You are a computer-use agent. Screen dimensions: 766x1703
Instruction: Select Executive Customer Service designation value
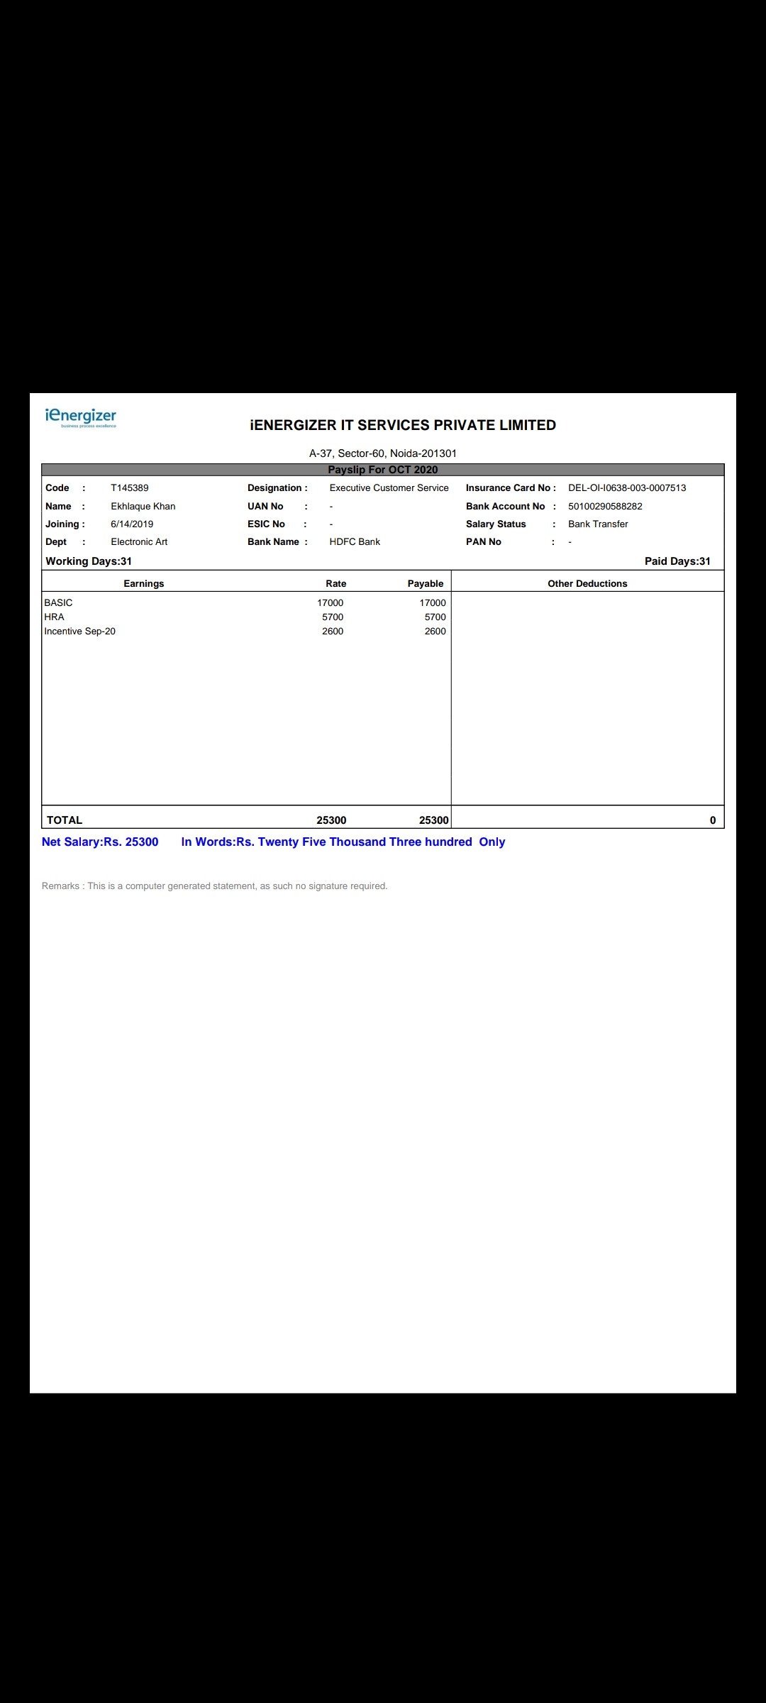pos(389,488)
